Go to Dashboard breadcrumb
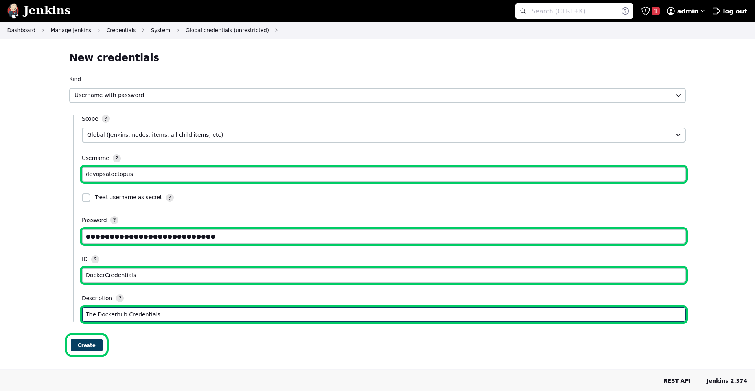Viewport: 755px width, 391px height. [x=21, y=30]
